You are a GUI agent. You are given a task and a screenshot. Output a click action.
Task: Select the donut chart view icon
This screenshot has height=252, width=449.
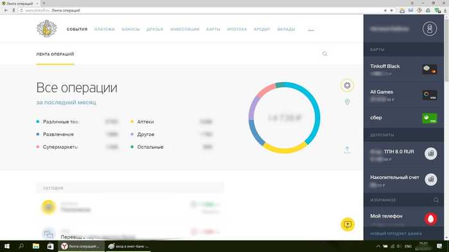click(347, 85)
